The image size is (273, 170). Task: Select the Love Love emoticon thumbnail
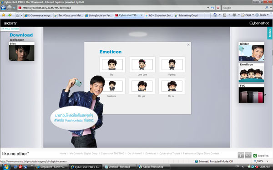[142, 64]
